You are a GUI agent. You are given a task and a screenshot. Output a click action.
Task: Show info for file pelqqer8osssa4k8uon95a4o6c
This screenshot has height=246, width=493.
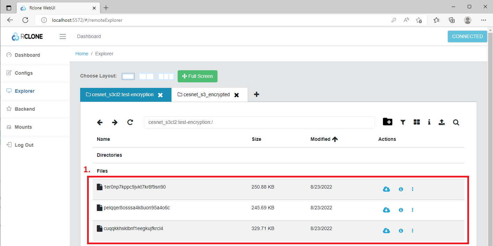point(401,210)
